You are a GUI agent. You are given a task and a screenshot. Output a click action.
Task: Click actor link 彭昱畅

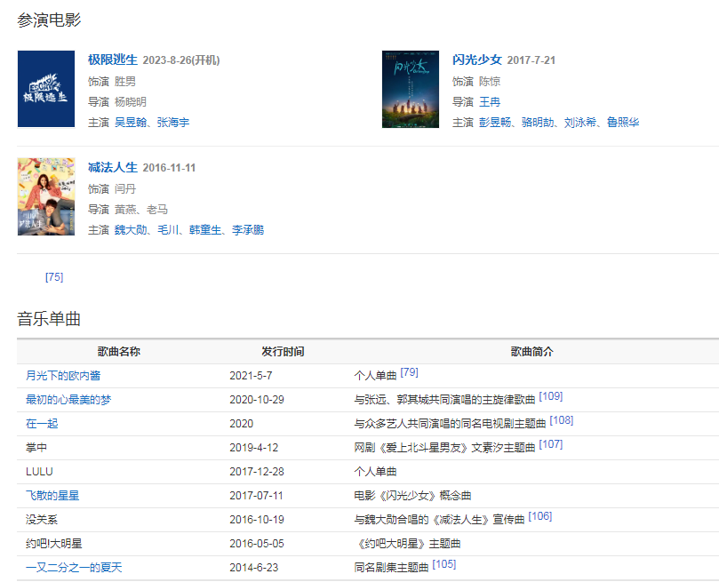point(496,123)
